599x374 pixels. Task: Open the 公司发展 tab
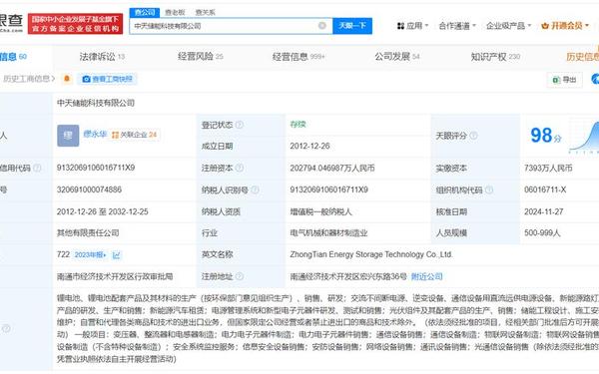(x=397, y=57)
